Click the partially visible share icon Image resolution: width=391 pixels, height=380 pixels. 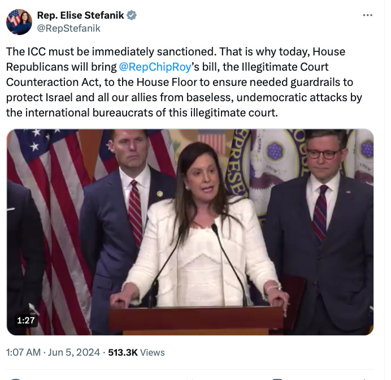pyautogui.click(x=364, y=379)
